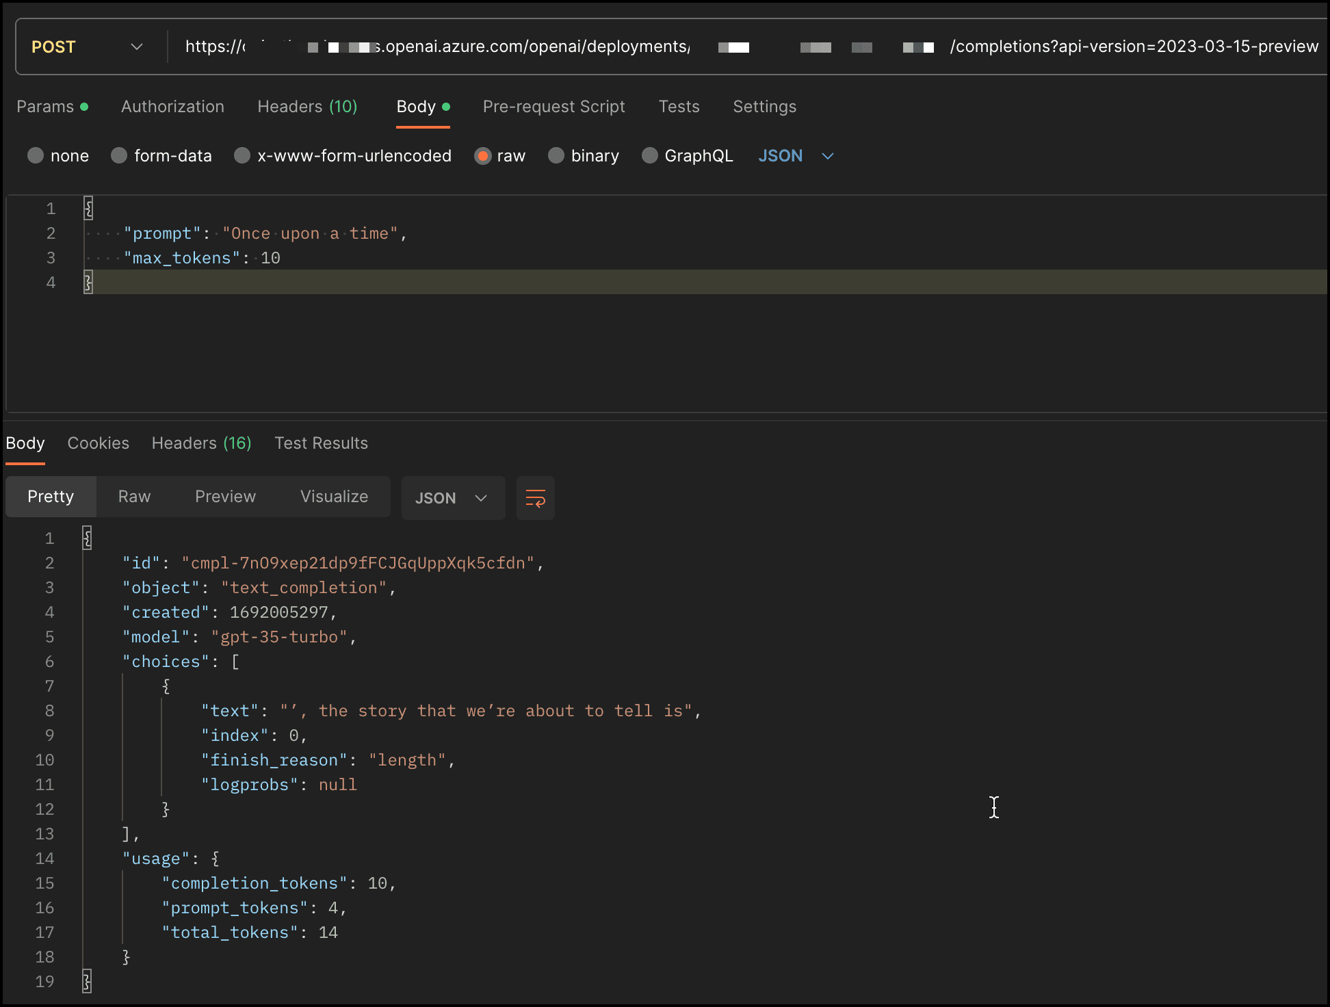Image resolution: width=1330 pixels, height=1007 pixels.
Task: Click the "text_completion" object value
Action: 303,588
